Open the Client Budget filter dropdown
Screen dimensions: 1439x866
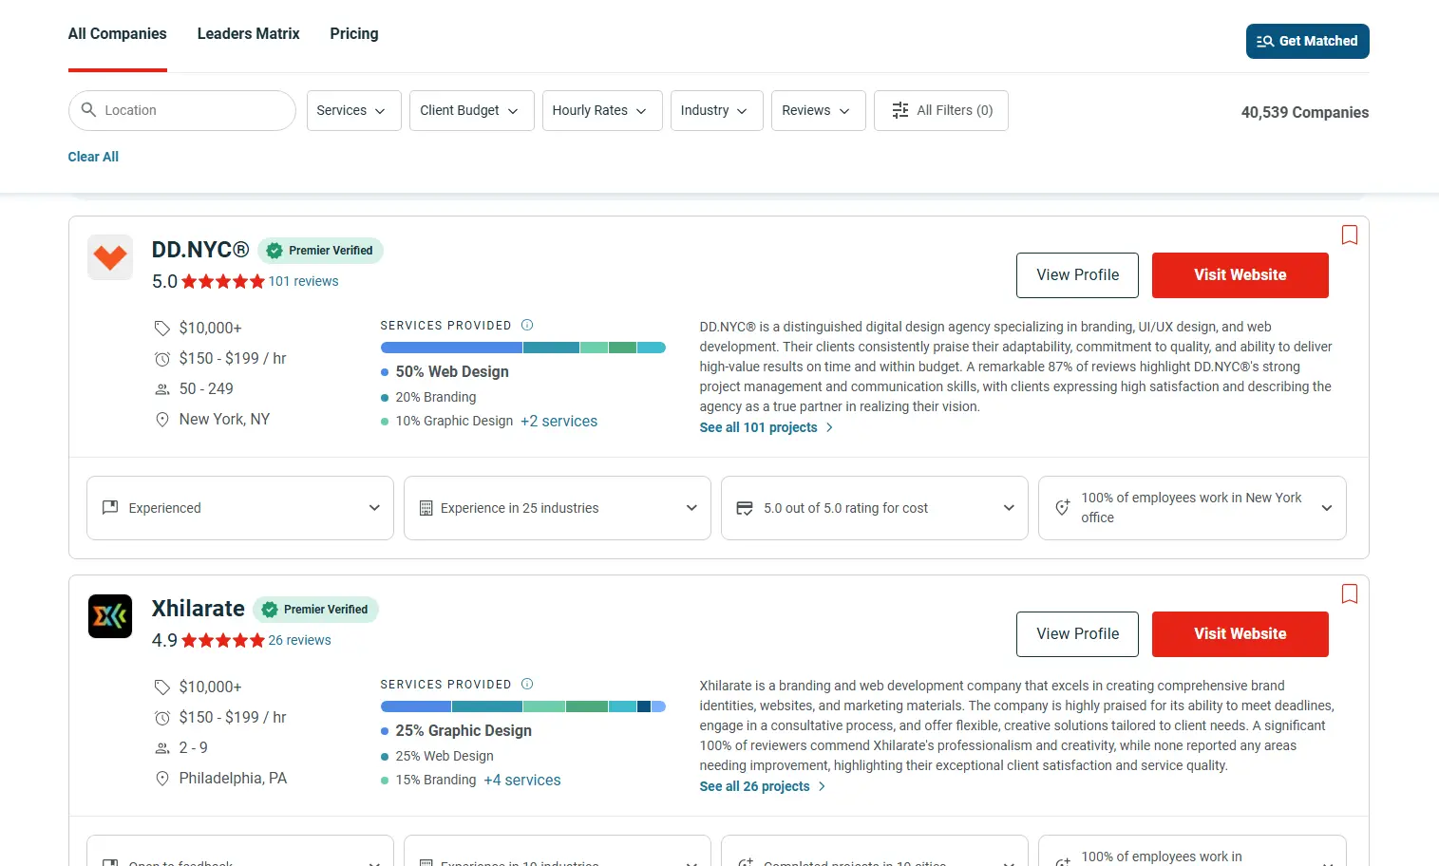coord(472,110)
